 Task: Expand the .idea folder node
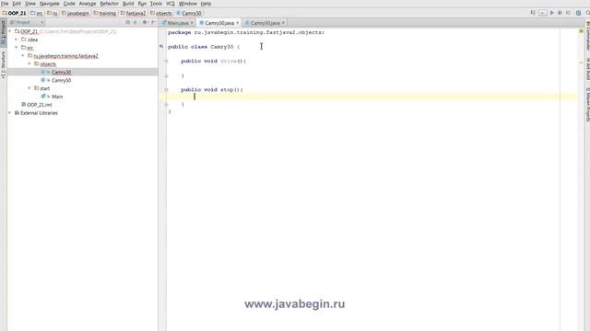[x=17, y=40]
